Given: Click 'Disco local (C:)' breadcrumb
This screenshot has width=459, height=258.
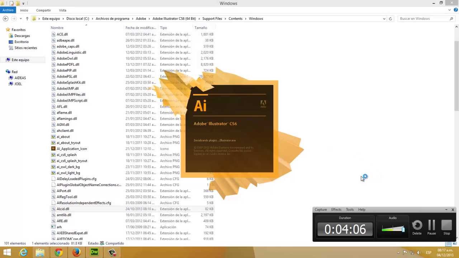Looking at the screenshot, I should pos(77,19).
